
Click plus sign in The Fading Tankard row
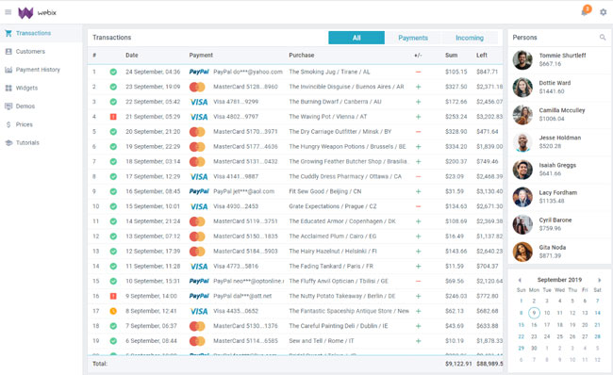click(418, 266)
